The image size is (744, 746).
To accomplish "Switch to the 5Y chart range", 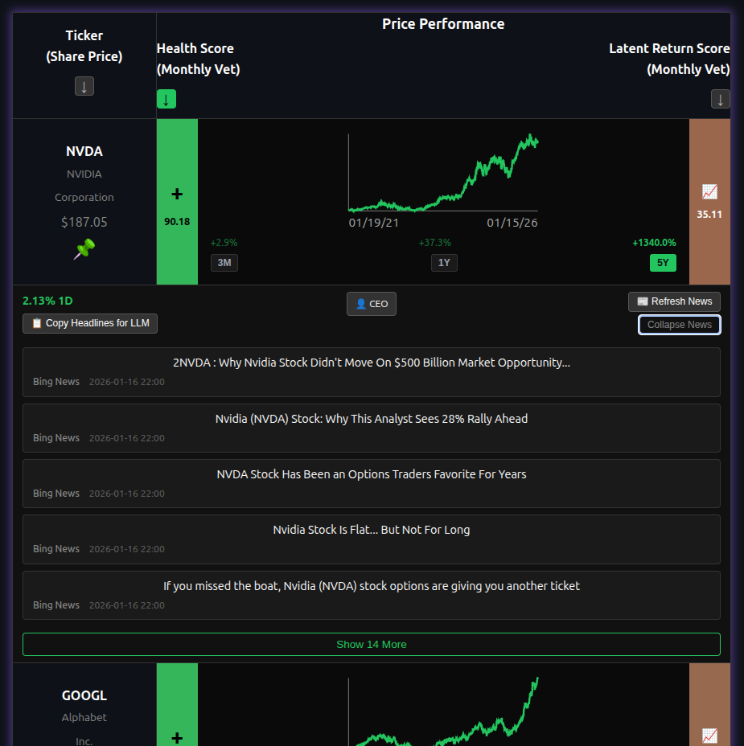I will [663, 262].
